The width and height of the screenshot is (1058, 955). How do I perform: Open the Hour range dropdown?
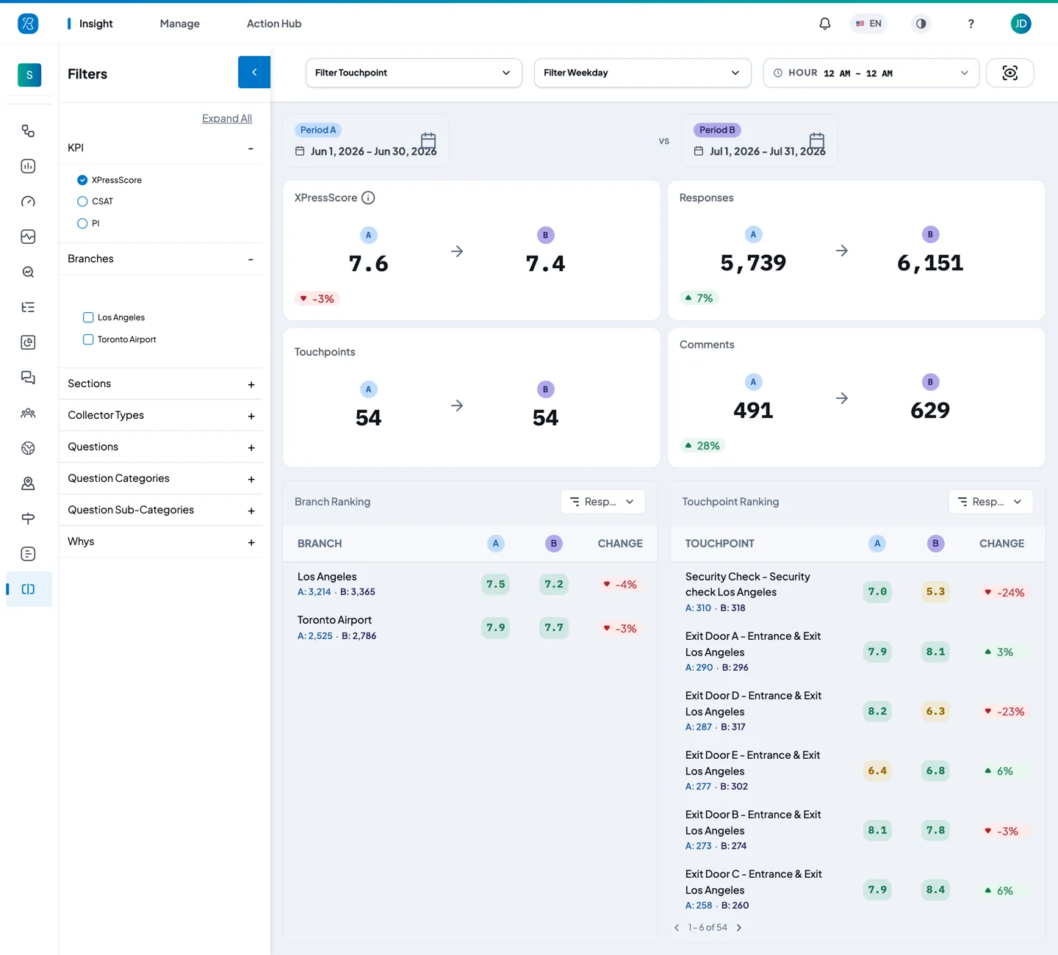click(x=871, y=73)
